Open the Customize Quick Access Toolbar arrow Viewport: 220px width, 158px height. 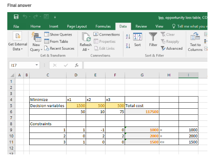point(55,17)
